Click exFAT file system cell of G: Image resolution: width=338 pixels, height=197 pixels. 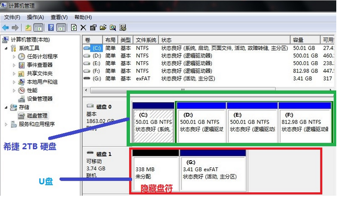(143, 78)
